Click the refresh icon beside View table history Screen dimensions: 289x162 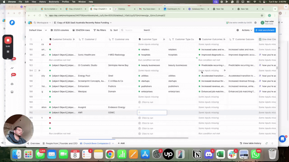pyautogui.click(x=267, y=143)
